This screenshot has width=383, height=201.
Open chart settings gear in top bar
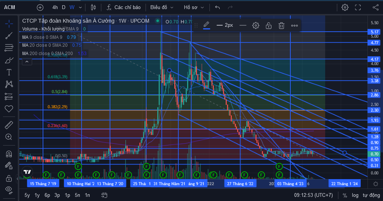click(345, 7)
